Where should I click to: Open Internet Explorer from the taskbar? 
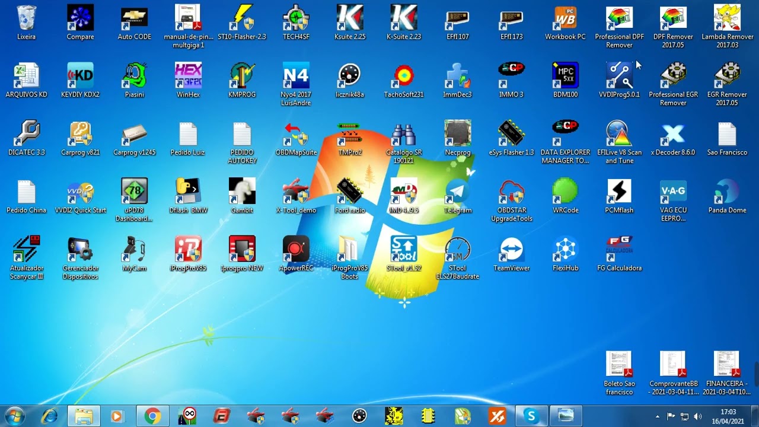click(49, 416)
